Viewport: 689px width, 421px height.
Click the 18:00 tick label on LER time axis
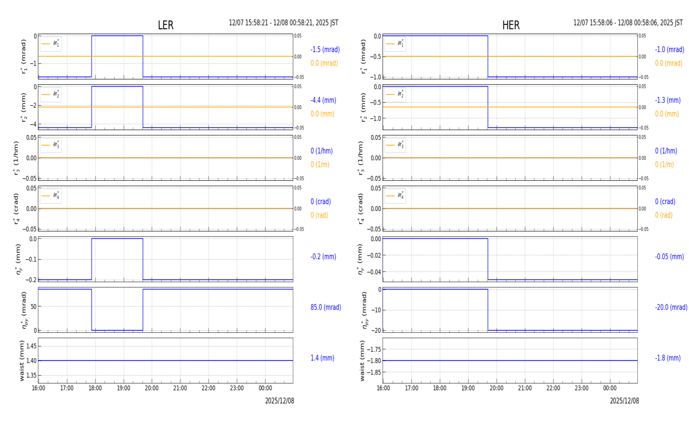(x=95, y=388)
